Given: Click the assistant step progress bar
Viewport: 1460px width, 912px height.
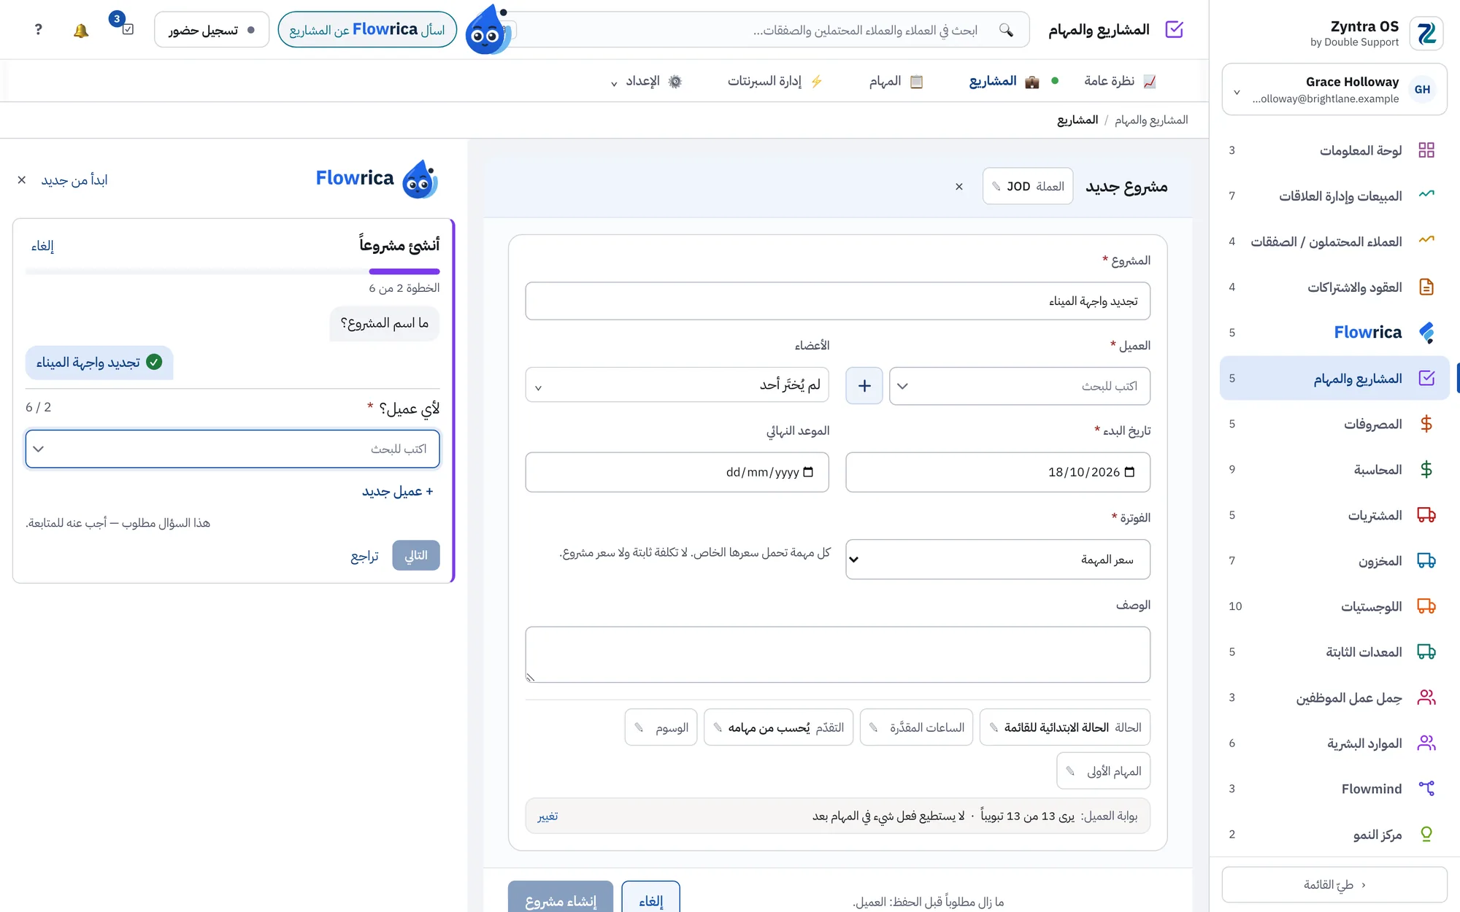Looking at the screenshot, I should point(232,271).
